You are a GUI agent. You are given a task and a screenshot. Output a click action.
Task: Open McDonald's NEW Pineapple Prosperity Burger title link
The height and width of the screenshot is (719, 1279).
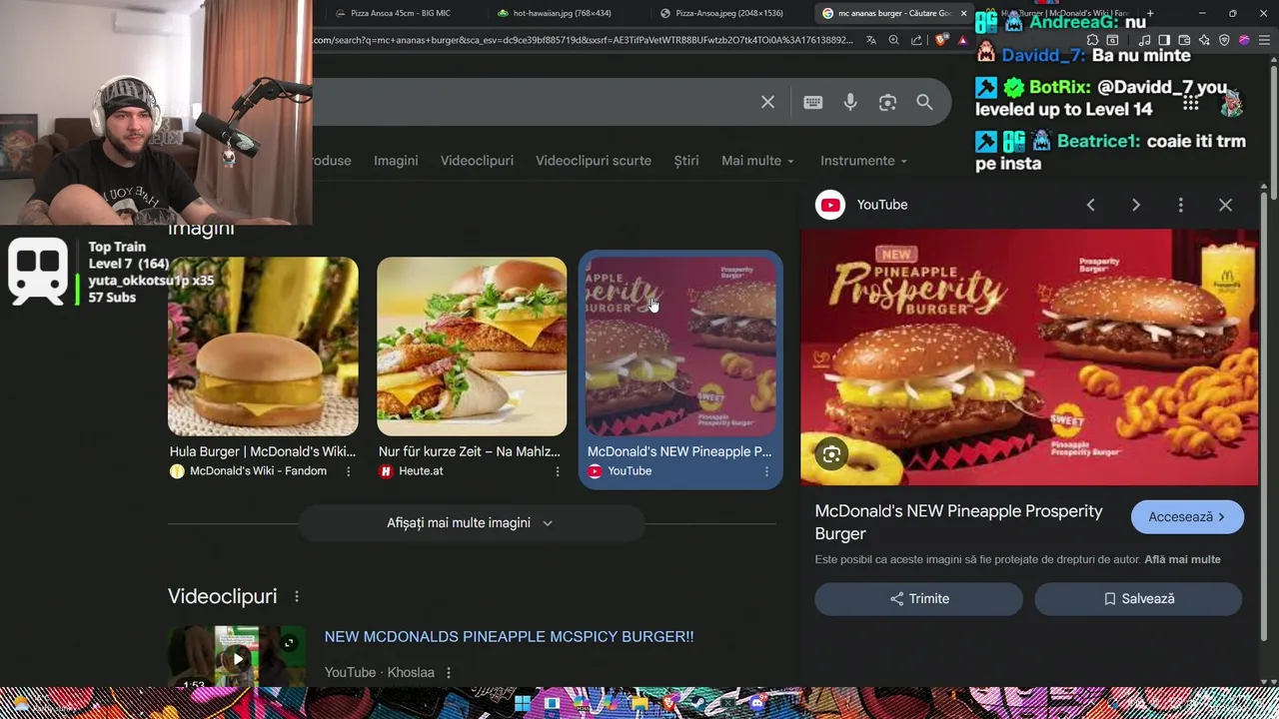[958, 522]
